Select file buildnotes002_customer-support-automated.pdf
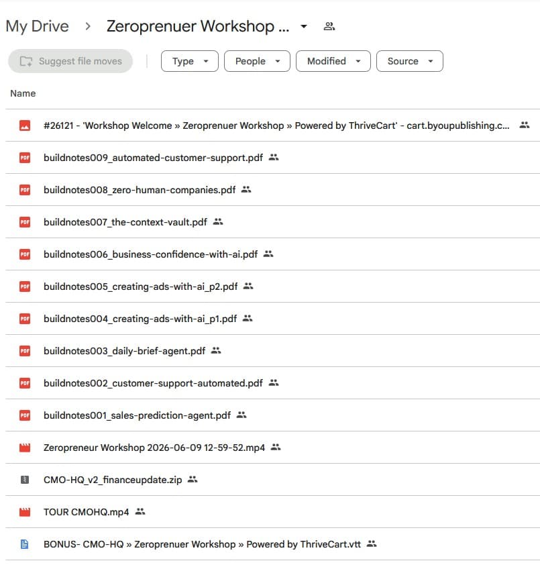The width and height of the screenshot is (540, 567). (153, 383)
